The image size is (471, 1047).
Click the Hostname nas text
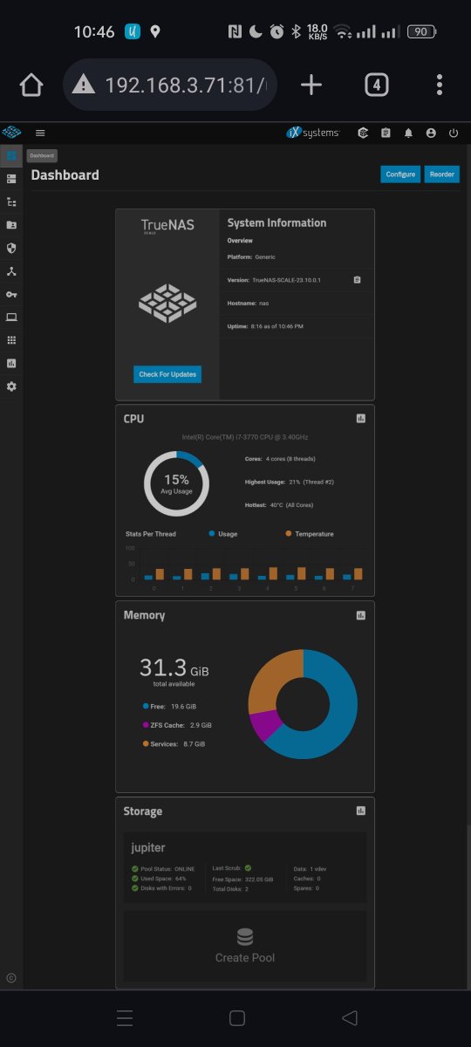click(249, 303)
